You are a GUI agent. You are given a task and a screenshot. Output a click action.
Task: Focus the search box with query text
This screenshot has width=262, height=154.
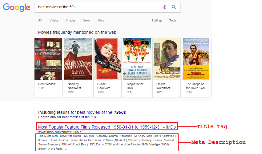107,7
